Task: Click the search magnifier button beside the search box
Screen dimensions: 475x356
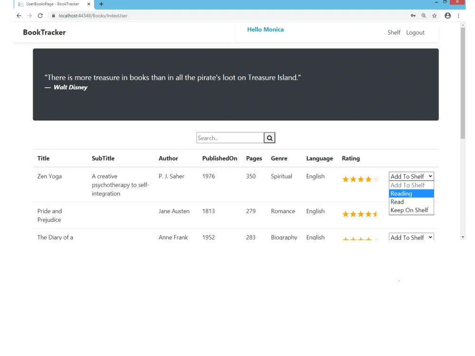Action: tap(269, 138)
